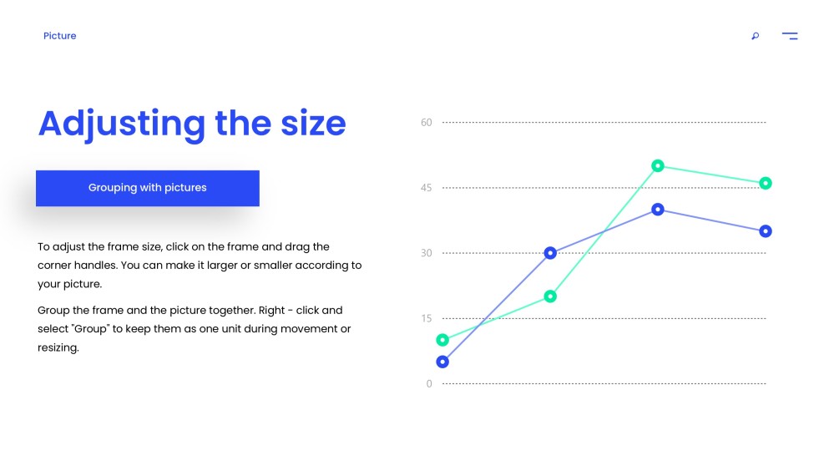Click the "45" axis label
829x466 pixels.
pos(427,188)
